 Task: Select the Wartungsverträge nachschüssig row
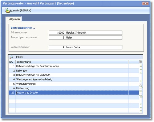[x=74, y=79]
